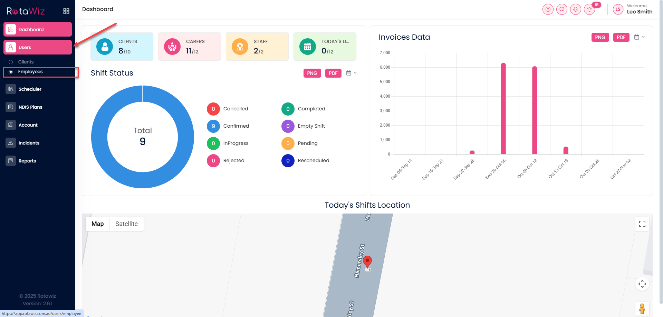This screenshot has width=663, height=317.
Task: Click the red map location pin
Action: tap(367, 261)
